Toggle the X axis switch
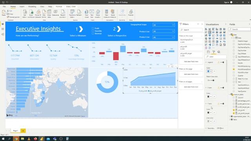This screenshot has width=251, height=141. click(222, 88)
